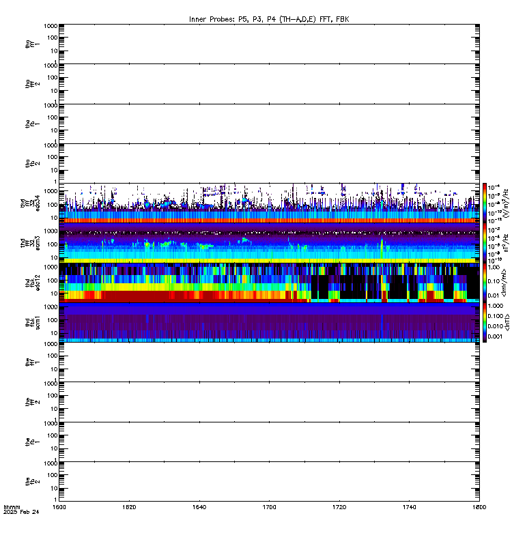This screenshot has width=512, height=546.
Task: Click the empty the fb 2 plot panel
Action: [269, 482]
